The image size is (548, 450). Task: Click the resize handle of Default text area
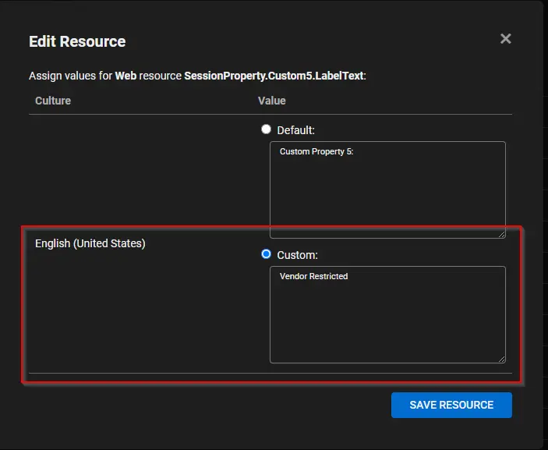tap(502, 235)
